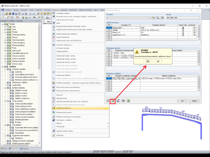Click the Print preview magnifier icon
Viewport: 210px width, 157px height.
[26, 13]
